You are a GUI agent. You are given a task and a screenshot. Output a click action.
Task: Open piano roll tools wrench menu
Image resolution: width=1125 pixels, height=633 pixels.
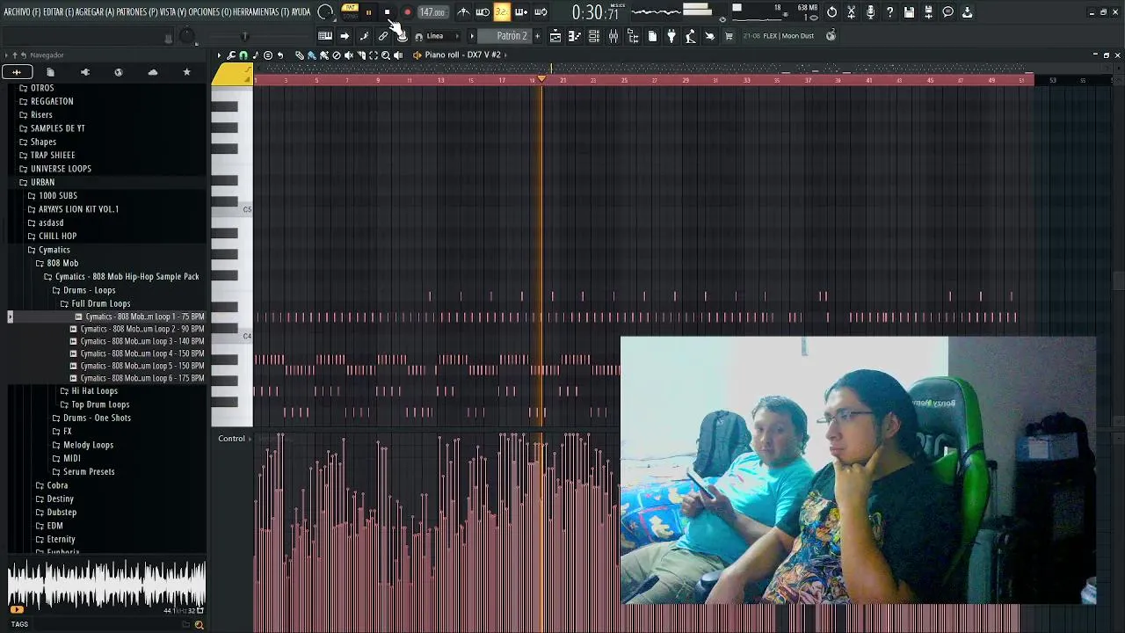pos(231,55)
